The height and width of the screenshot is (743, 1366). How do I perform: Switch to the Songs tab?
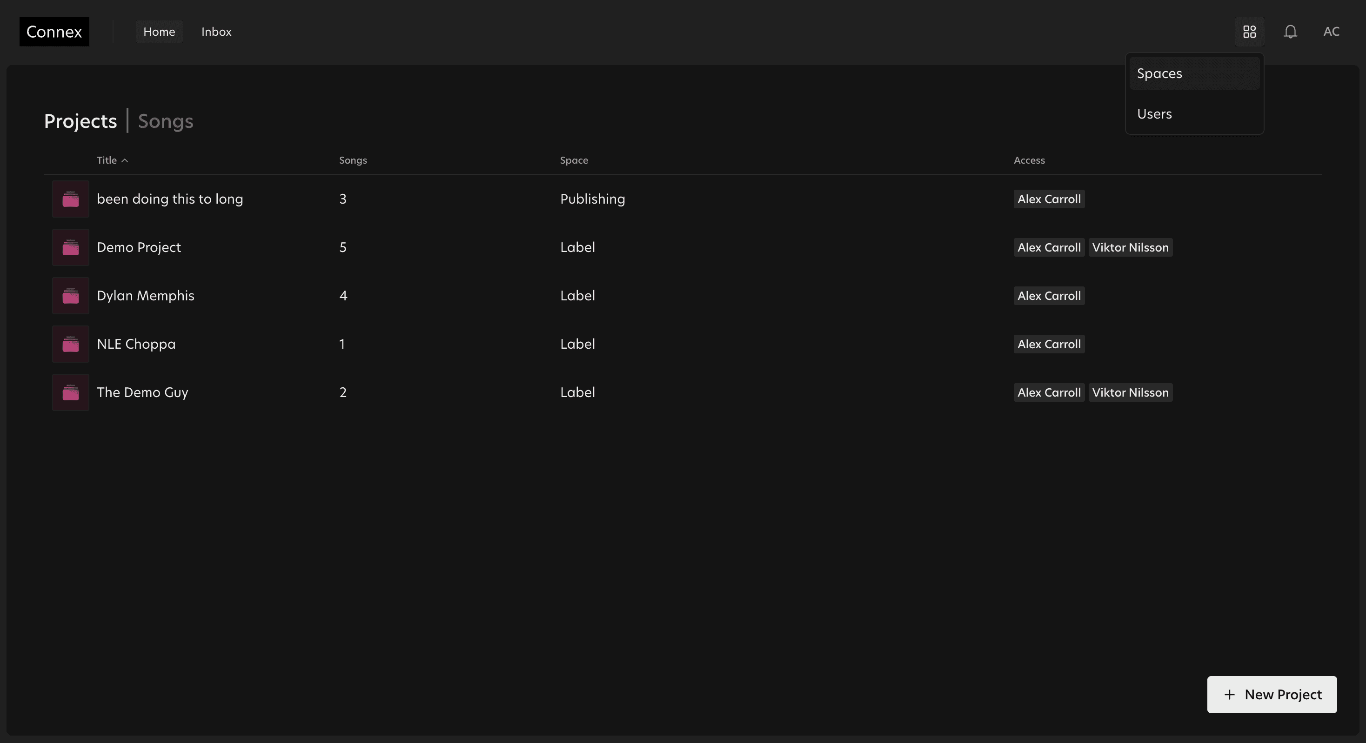(x=166, y=121)
